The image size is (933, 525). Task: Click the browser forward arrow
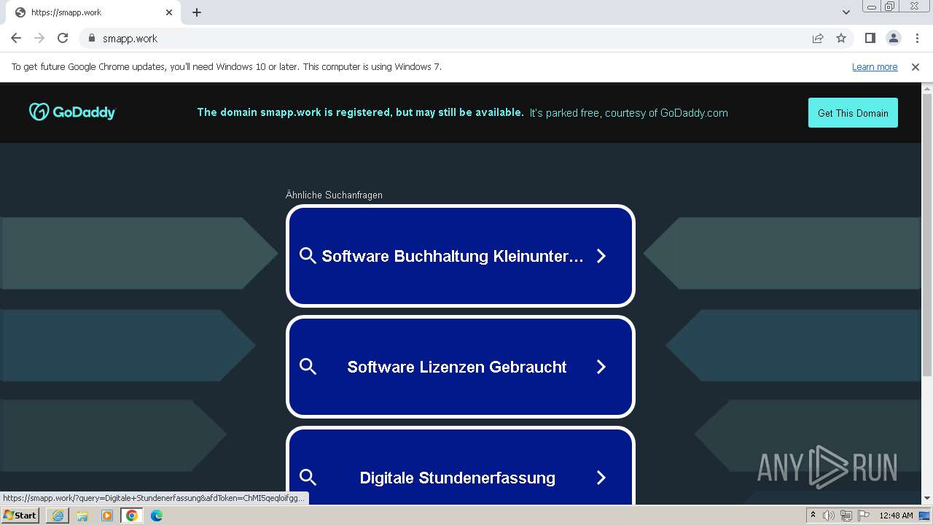[x=39, y=38]
